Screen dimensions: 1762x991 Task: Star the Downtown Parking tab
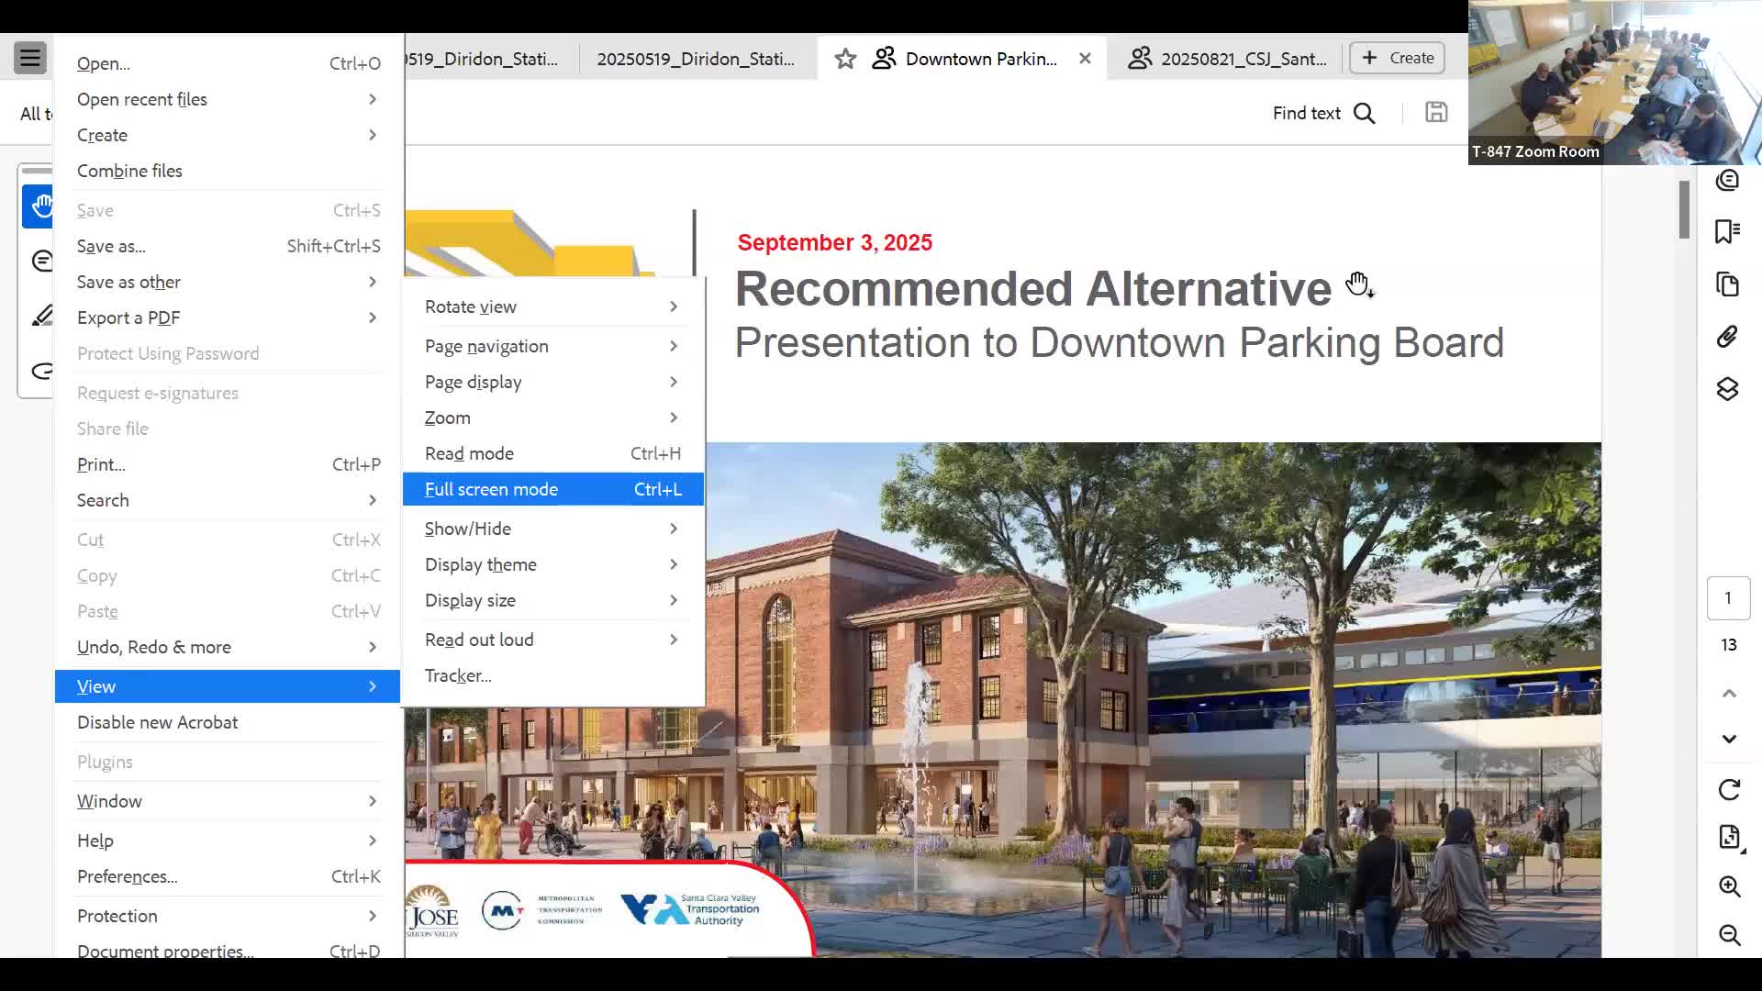(845, 59)
